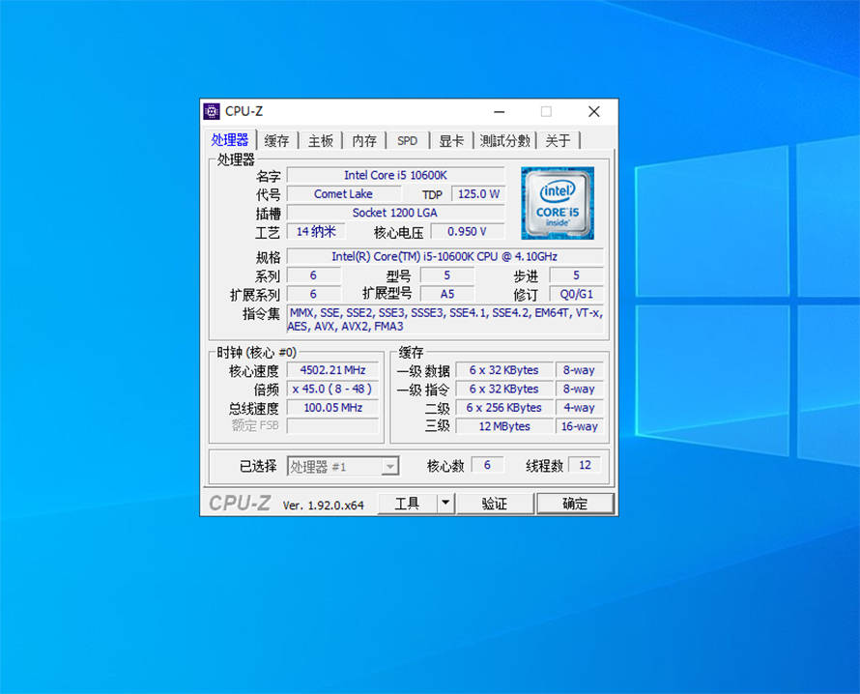This screenshot has width=860, height=694.
Task: Go to the 关于 tab
Action: 558,141
